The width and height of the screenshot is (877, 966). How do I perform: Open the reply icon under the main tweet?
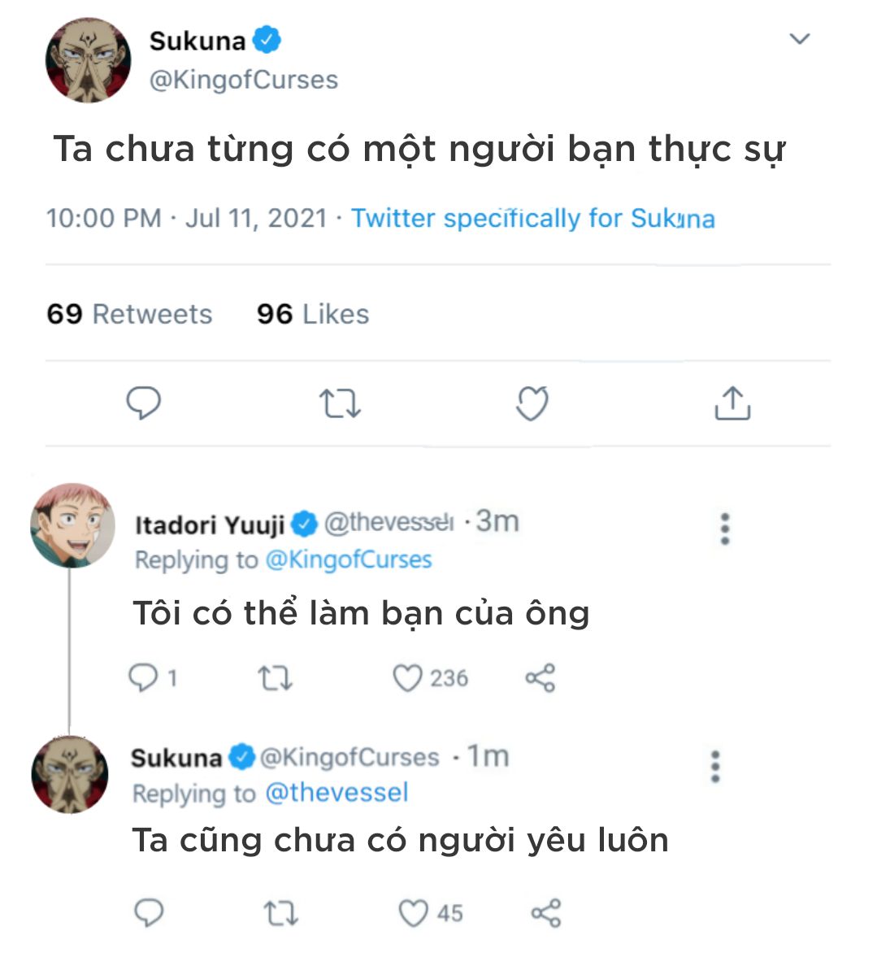click(x=144, y=403)
